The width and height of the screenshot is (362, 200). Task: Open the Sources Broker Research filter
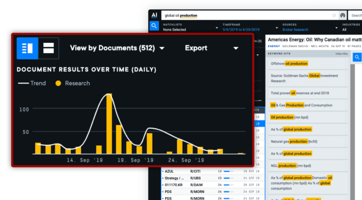[310, 27]
